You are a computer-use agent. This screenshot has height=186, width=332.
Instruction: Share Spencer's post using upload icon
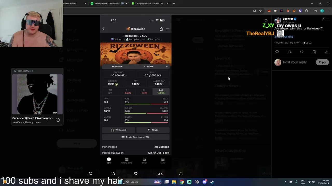coord(327,52)
